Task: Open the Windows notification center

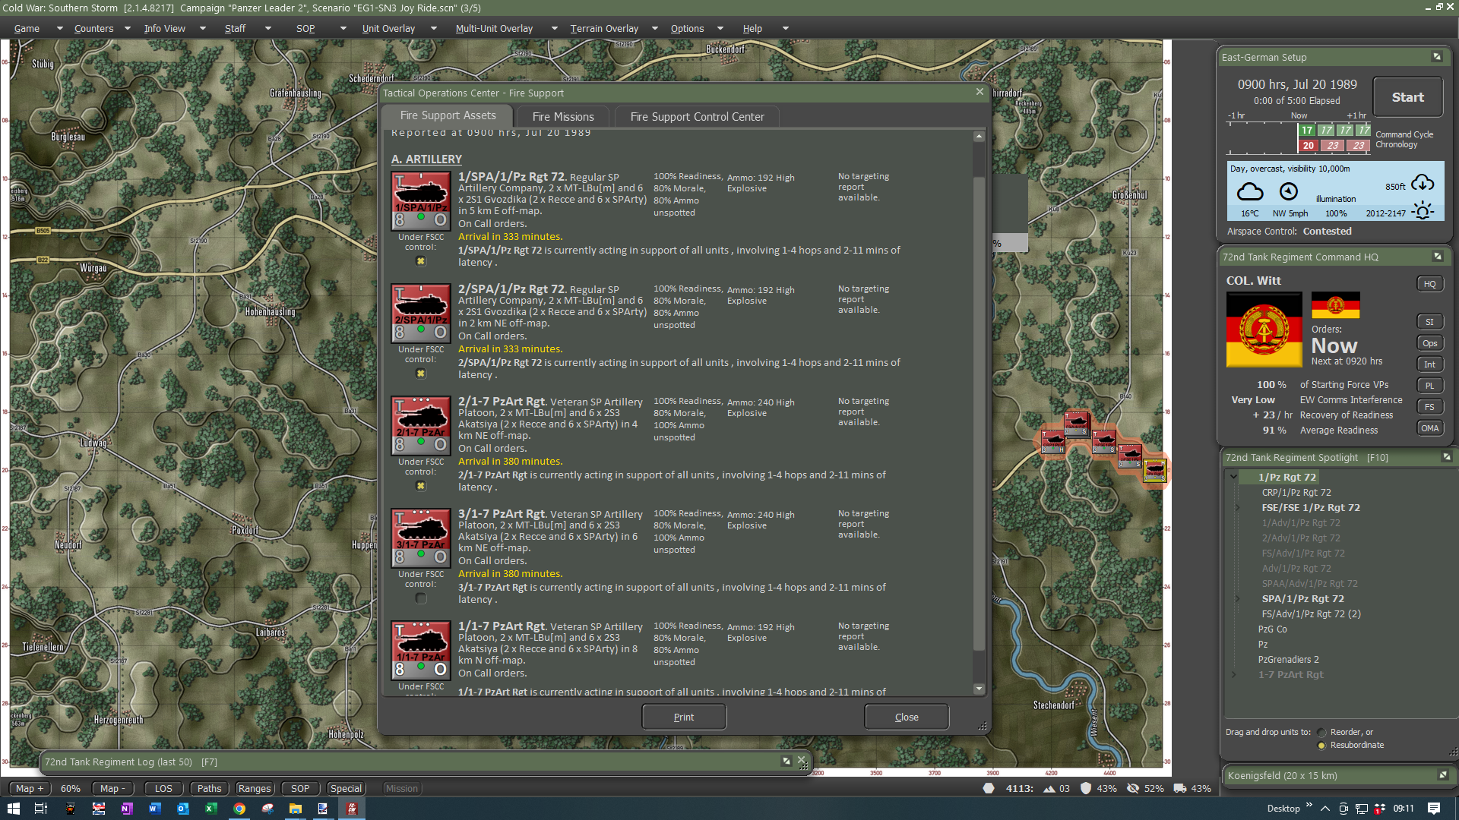Action: click(x=1434, y=809)
